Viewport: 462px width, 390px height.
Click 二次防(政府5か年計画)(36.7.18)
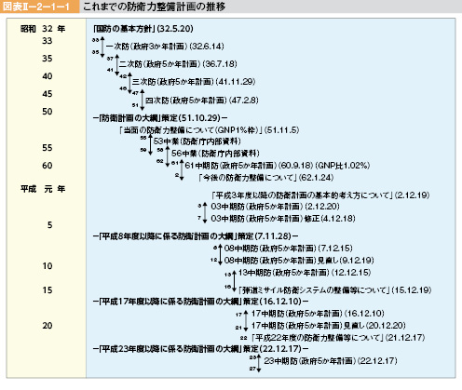tap(178, 64)
